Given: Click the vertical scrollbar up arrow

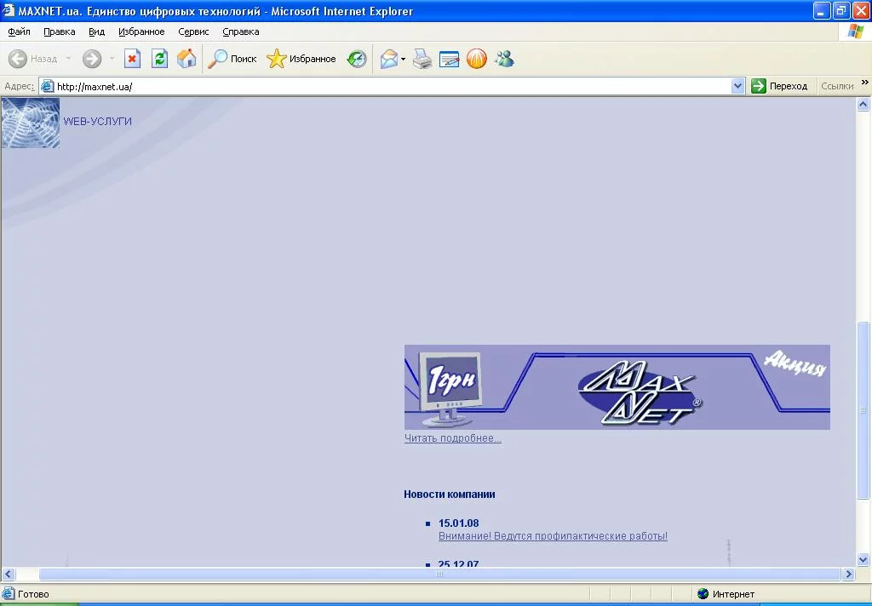Looking at the screenshot, I should (x=863, y=104).
